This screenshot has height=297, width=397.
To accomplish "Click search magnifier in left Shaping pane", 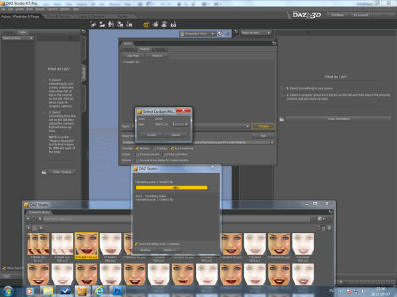I will pyautogui.click(x=71, y=38).
